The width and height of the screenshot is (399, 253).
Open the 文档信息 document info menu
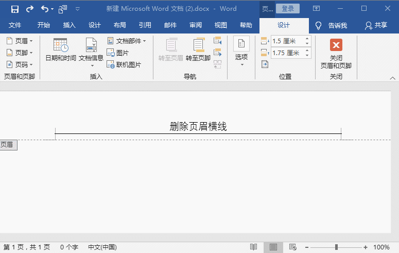[91, 52]
